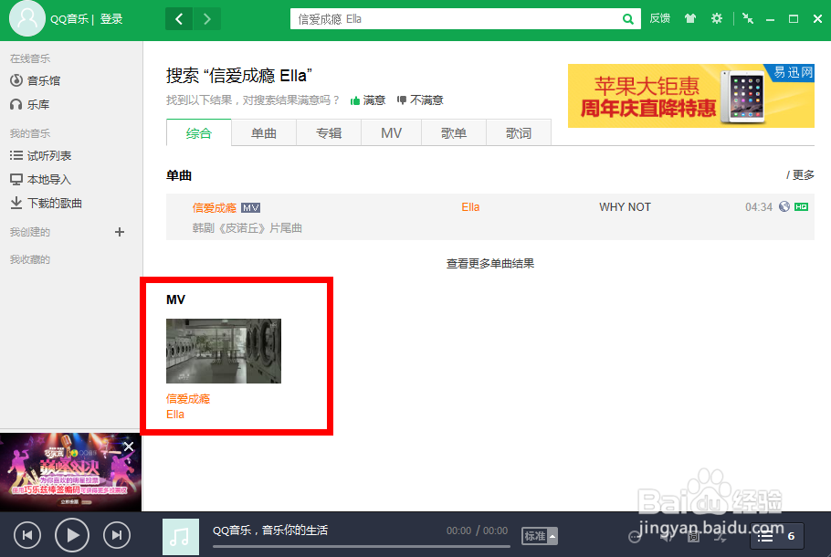Open the 巅峰对决 sidebar ad image
The width and height of the screenshot is (831, 557).
pos(70,472)
